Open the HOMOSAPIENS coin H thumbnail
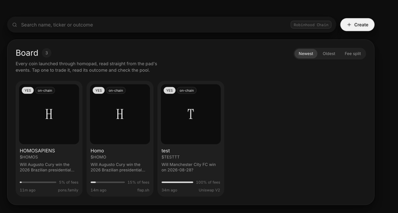 click(49, 114)
